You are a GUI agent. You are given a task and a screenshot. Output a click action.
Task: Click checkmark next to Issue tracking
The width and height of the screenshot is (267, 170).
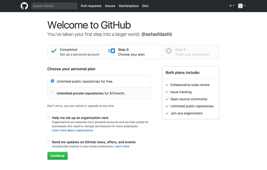click(167, 92)
